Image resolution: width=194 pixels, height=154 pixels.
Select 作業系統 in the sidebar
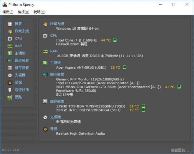(22, 31)
